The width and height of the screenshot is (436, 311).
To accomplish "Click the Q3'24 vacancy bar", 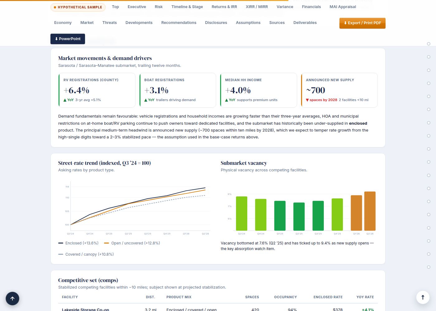I will pos(242,213).
